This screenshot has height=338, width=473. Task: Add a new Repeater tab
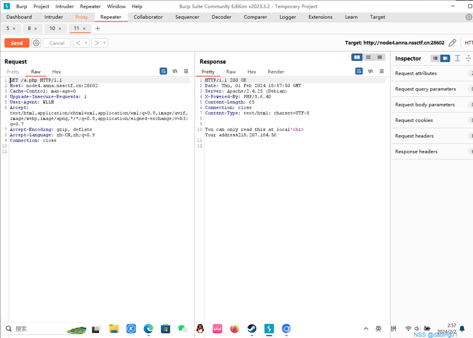[x=98, y=28]
